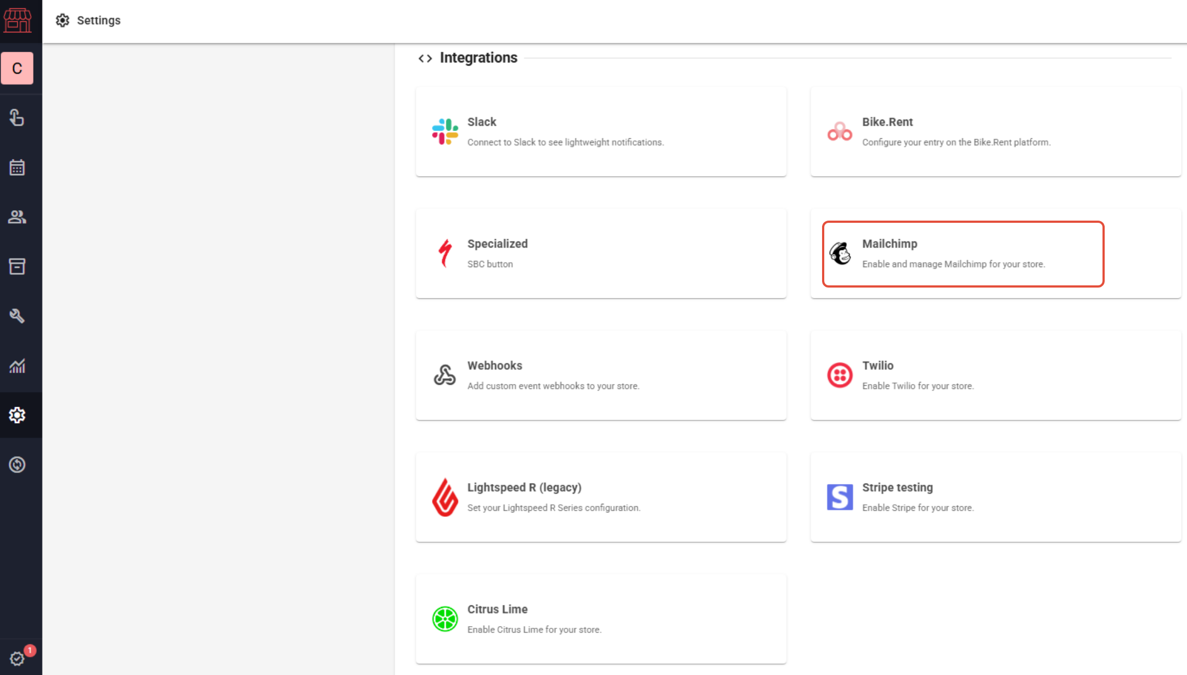Open the Bike.Rent integration card

click(995, 132)
